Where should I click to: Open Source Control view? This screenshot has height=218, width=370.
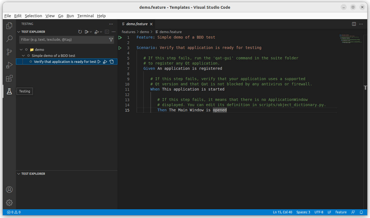point(9,52)
